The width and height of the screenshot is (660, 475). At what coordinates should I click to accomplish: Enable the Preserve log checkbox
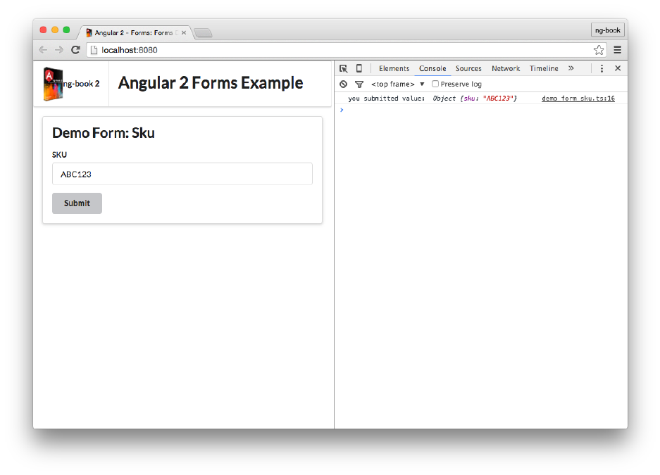(x=435, y=84)
